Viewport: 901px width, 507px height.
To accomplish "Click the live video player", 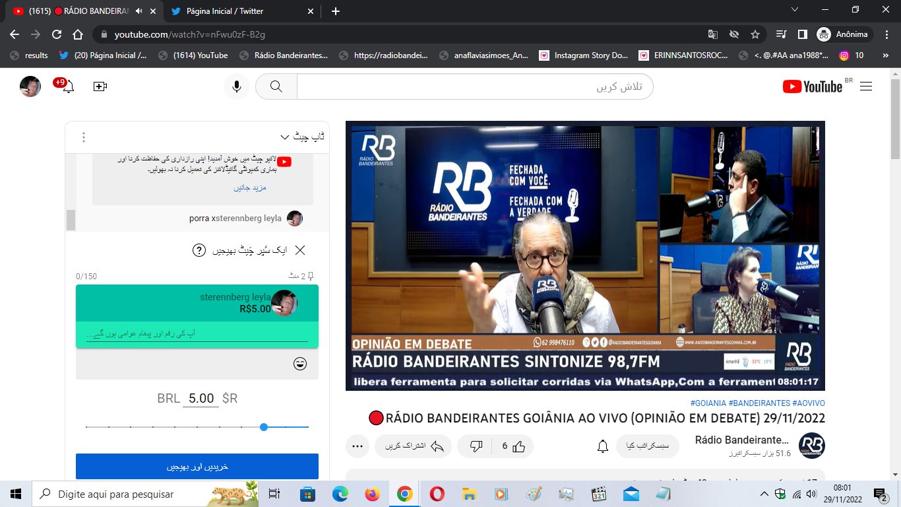I will (x=585, y=255).
